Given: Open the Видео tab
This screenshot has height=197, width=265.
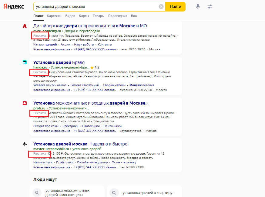Looking at the screenshot, I should pyautogui.click(x=70, y=16).
